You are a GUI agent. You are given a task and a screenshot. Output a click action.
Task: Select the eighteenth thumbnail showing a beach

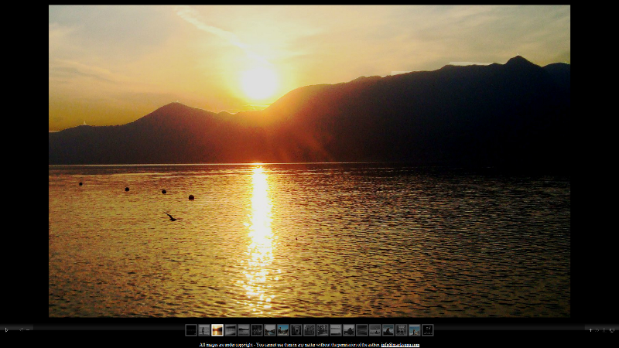(415, 330)
